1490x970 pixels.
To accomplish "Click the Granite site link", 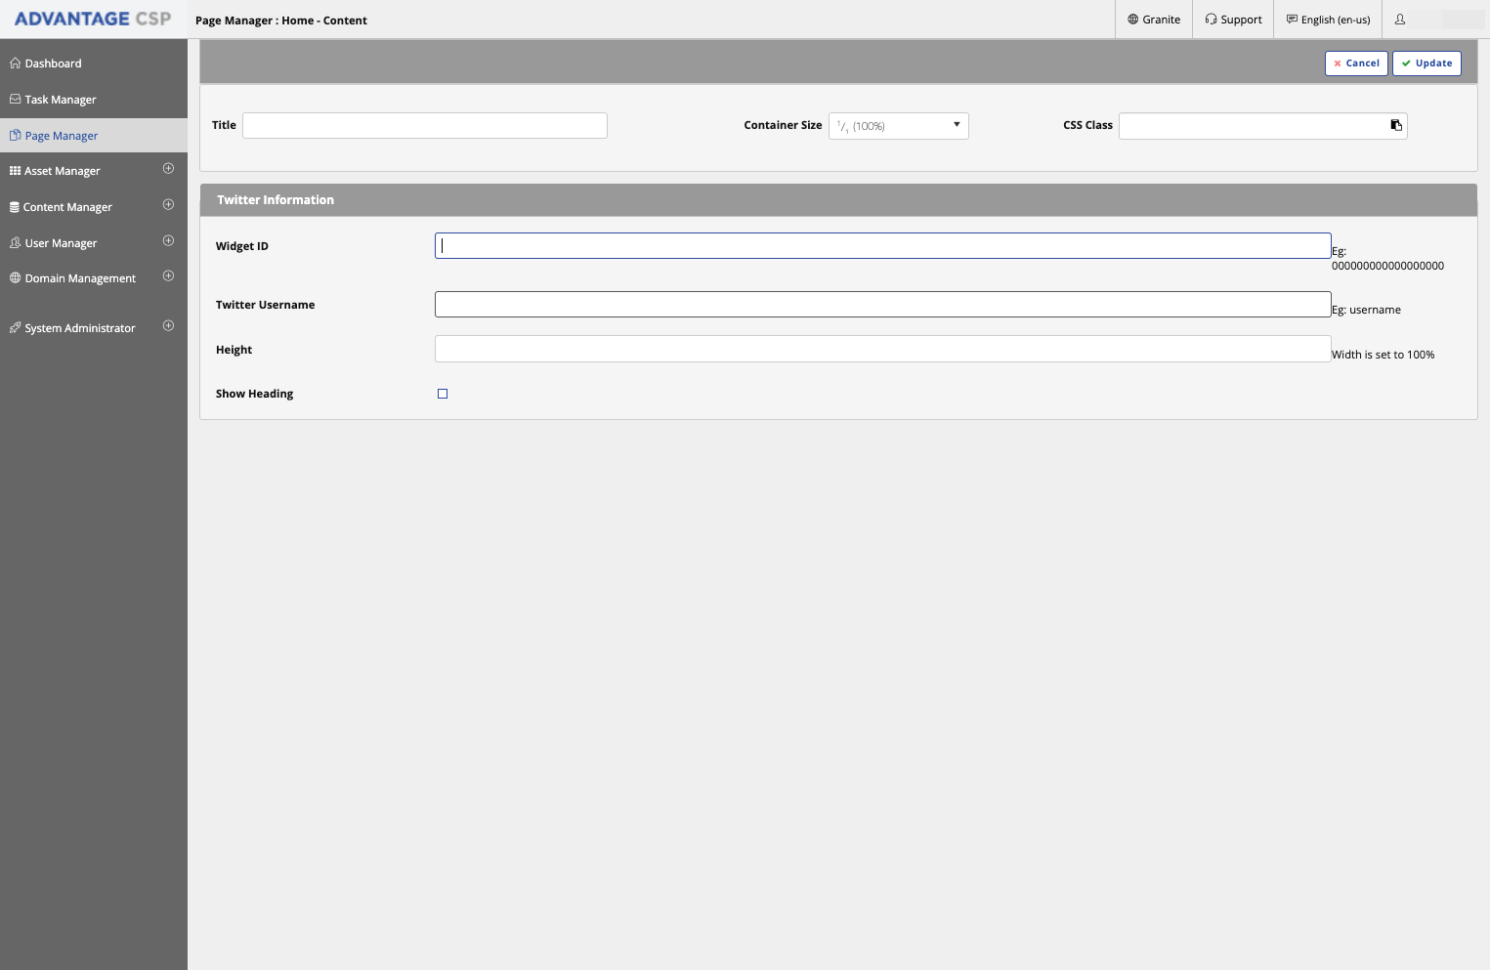I will click(1154, 20).
